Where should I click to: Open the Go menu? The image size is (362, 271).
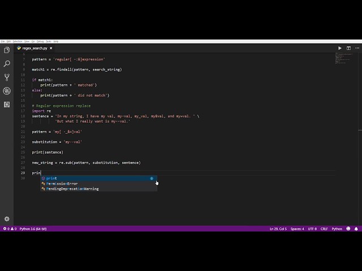click(33, 41)
